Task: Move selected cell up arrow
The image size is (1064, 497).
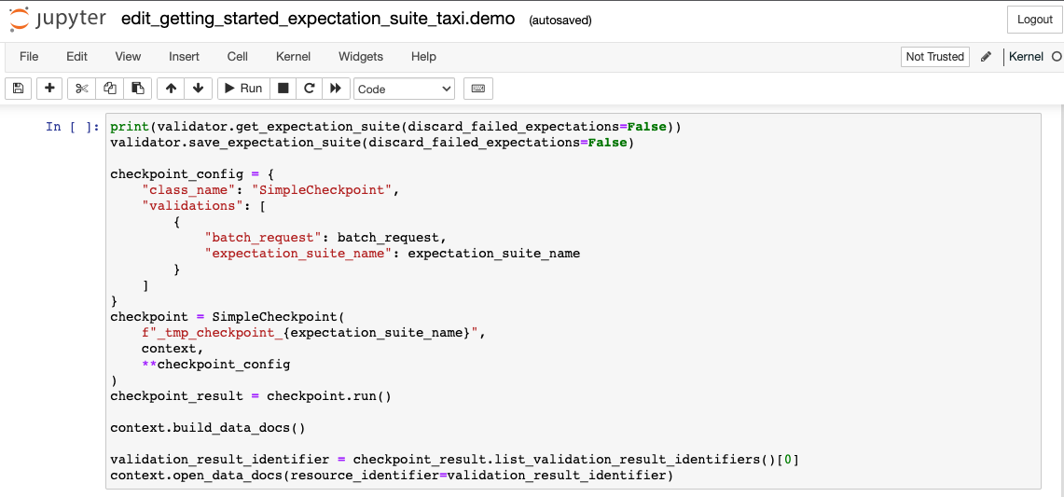Action: (171, 89)
